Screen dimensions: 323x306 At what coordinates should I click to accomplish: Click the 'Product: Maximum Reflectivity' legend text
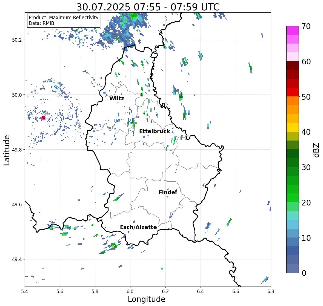[x=64, y=18]
